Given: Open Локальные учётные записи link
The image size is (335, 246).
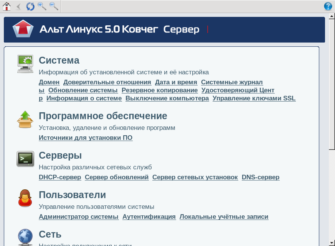Looking at the screenshot, I should pos(224,216).
